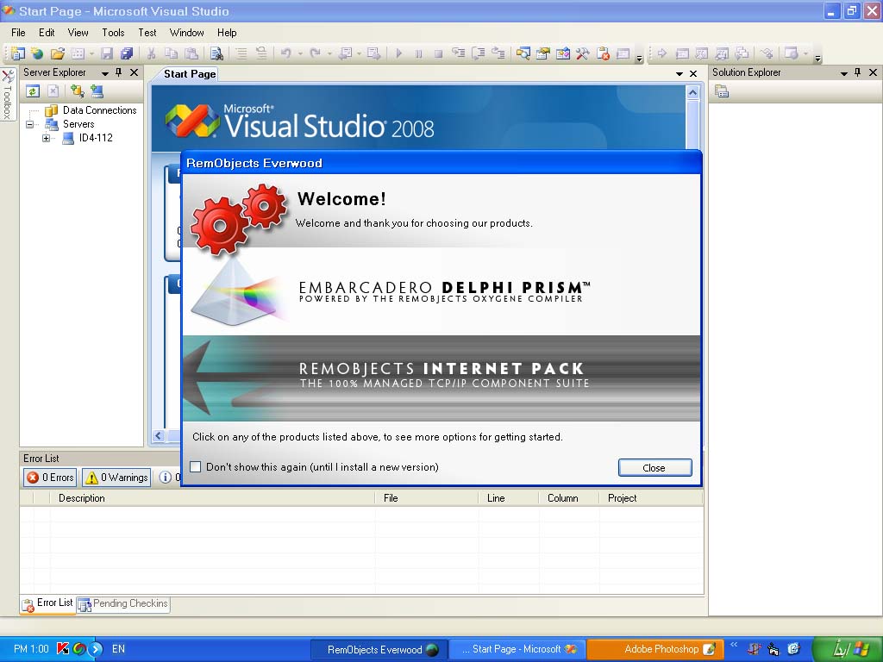This screenshot has width=883, height=662.
Task: Click the Open File toolbar icon
Action: 58,53
